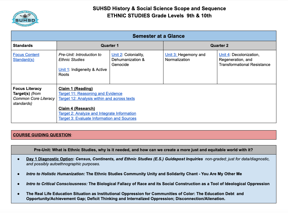Go to the Unit 3 link
Viewport: 288px width, 213px height.
pyautogui.click(x=171, y=55)
